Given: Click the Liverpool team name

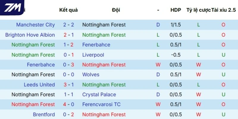Looking at the screenshot, I should [x=93, y=55].
